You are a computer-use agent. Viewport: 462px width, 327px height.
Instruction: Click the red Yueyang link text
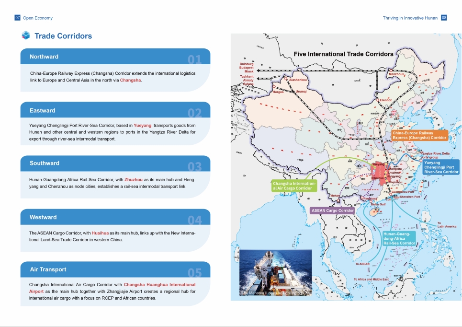tap(142, 125)
